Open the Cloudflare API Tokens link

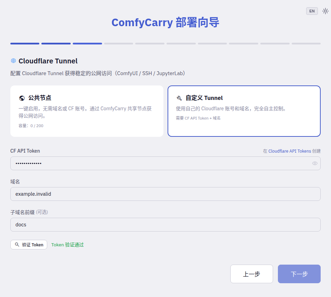coord(290,151)
